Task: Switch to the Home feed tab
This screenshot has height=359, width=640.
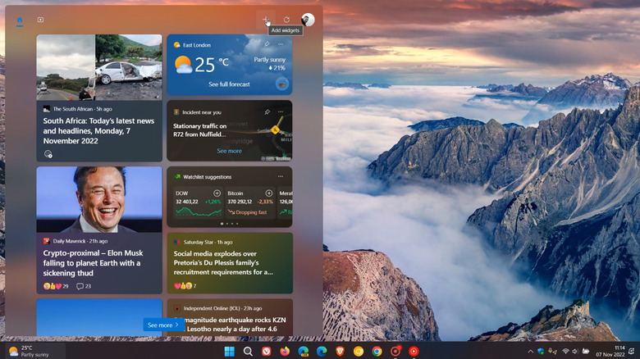Action: click(20, 20)
